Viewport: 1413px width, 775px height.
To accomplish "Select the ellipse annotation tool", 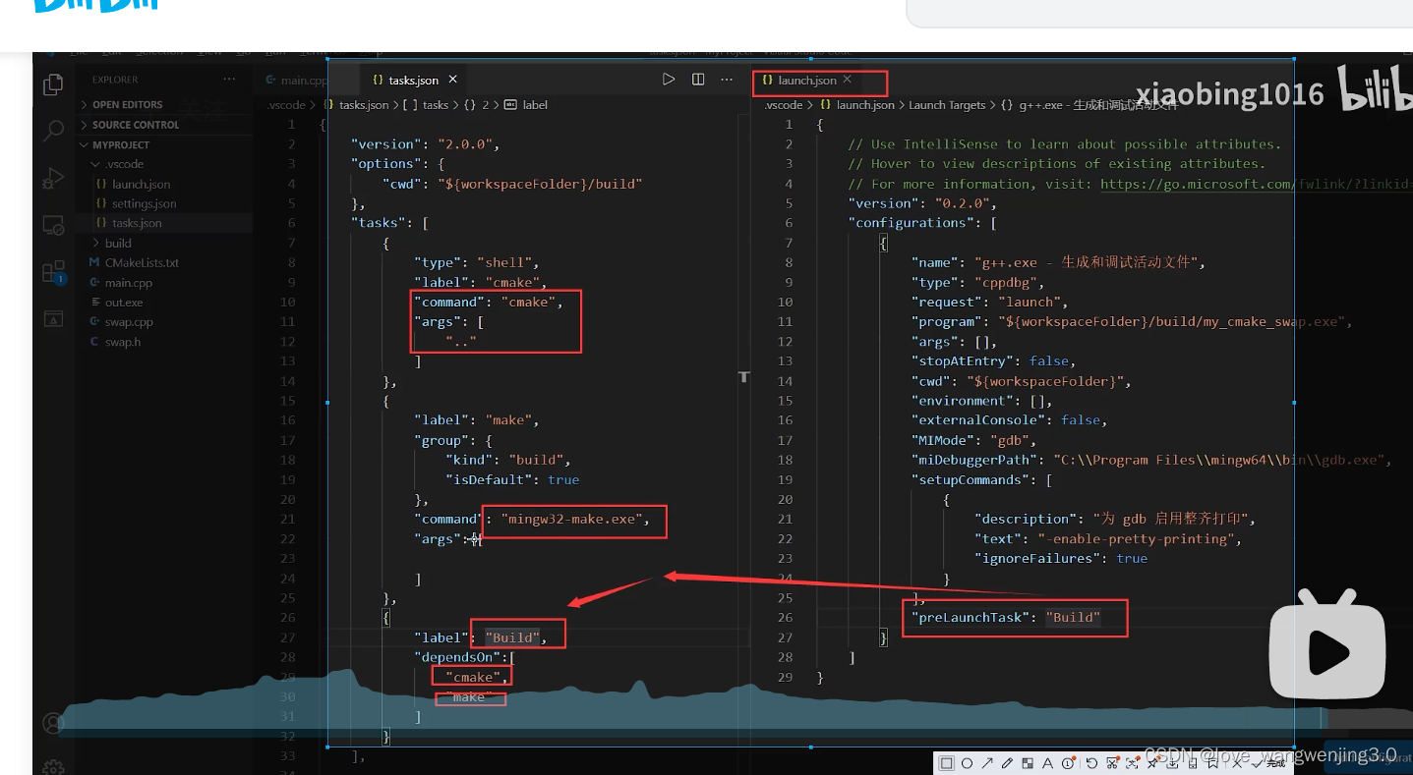I will pos(967,763).
